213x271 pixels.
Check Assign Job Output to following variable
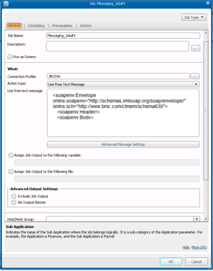11,155
